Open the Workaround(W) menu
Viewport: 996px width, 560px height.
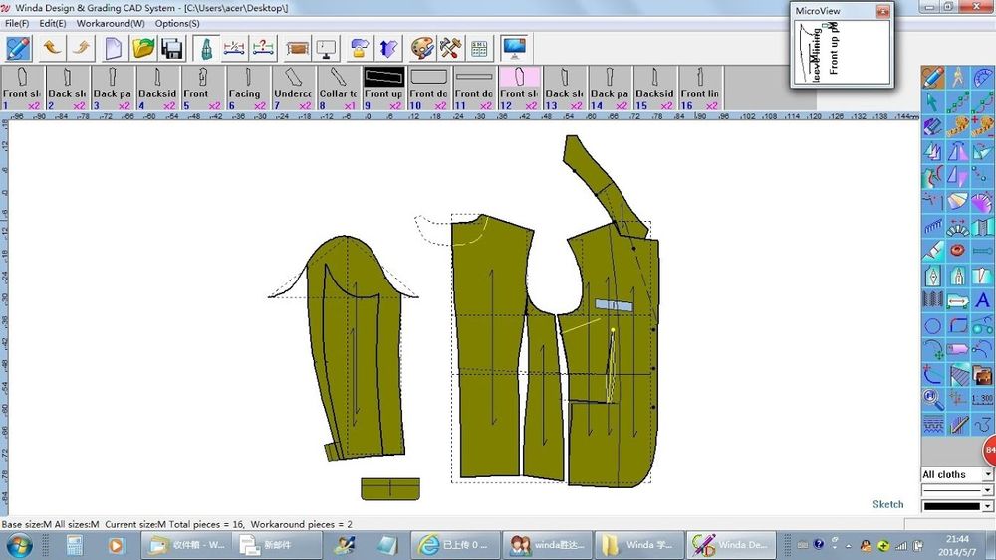coord(111,24)
